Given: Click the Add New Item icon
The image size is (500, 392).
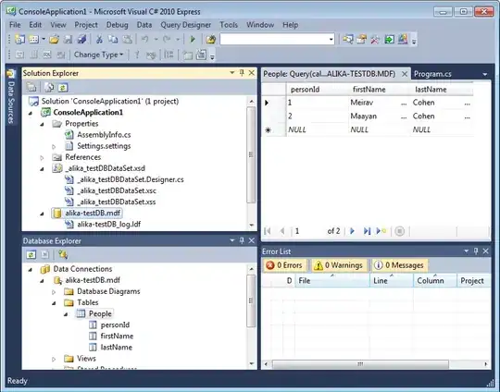Looking at the screenshot, I should tap(34, 40).
